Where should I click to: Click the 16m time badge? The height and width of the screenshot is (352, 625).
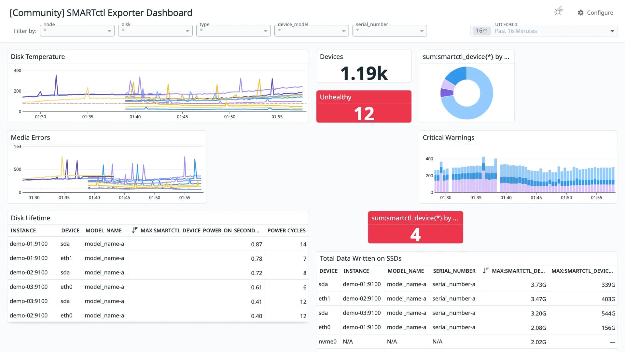[x=481, y=31]
